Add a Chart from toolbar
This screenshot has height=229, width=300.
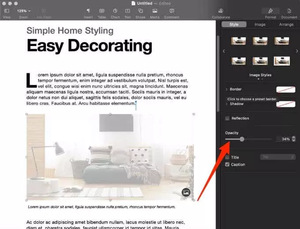[x=115, y=11]
